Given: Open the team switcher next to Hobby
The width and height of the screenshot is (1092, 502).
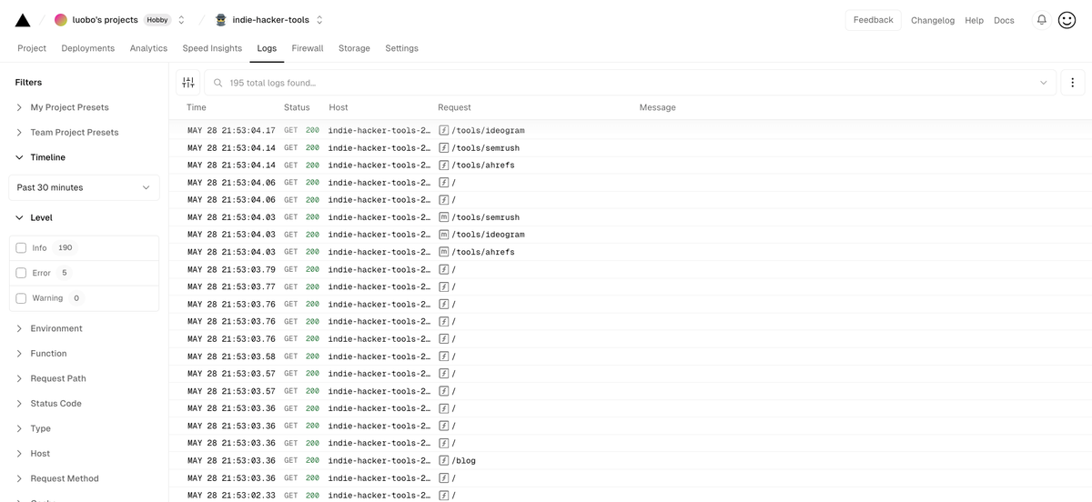Looking at the screenshot, I should tap(181, 20).
